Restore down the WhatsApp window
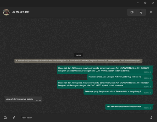Image resolution: width=157 pixels, height=122 pixels. [145, 3]
